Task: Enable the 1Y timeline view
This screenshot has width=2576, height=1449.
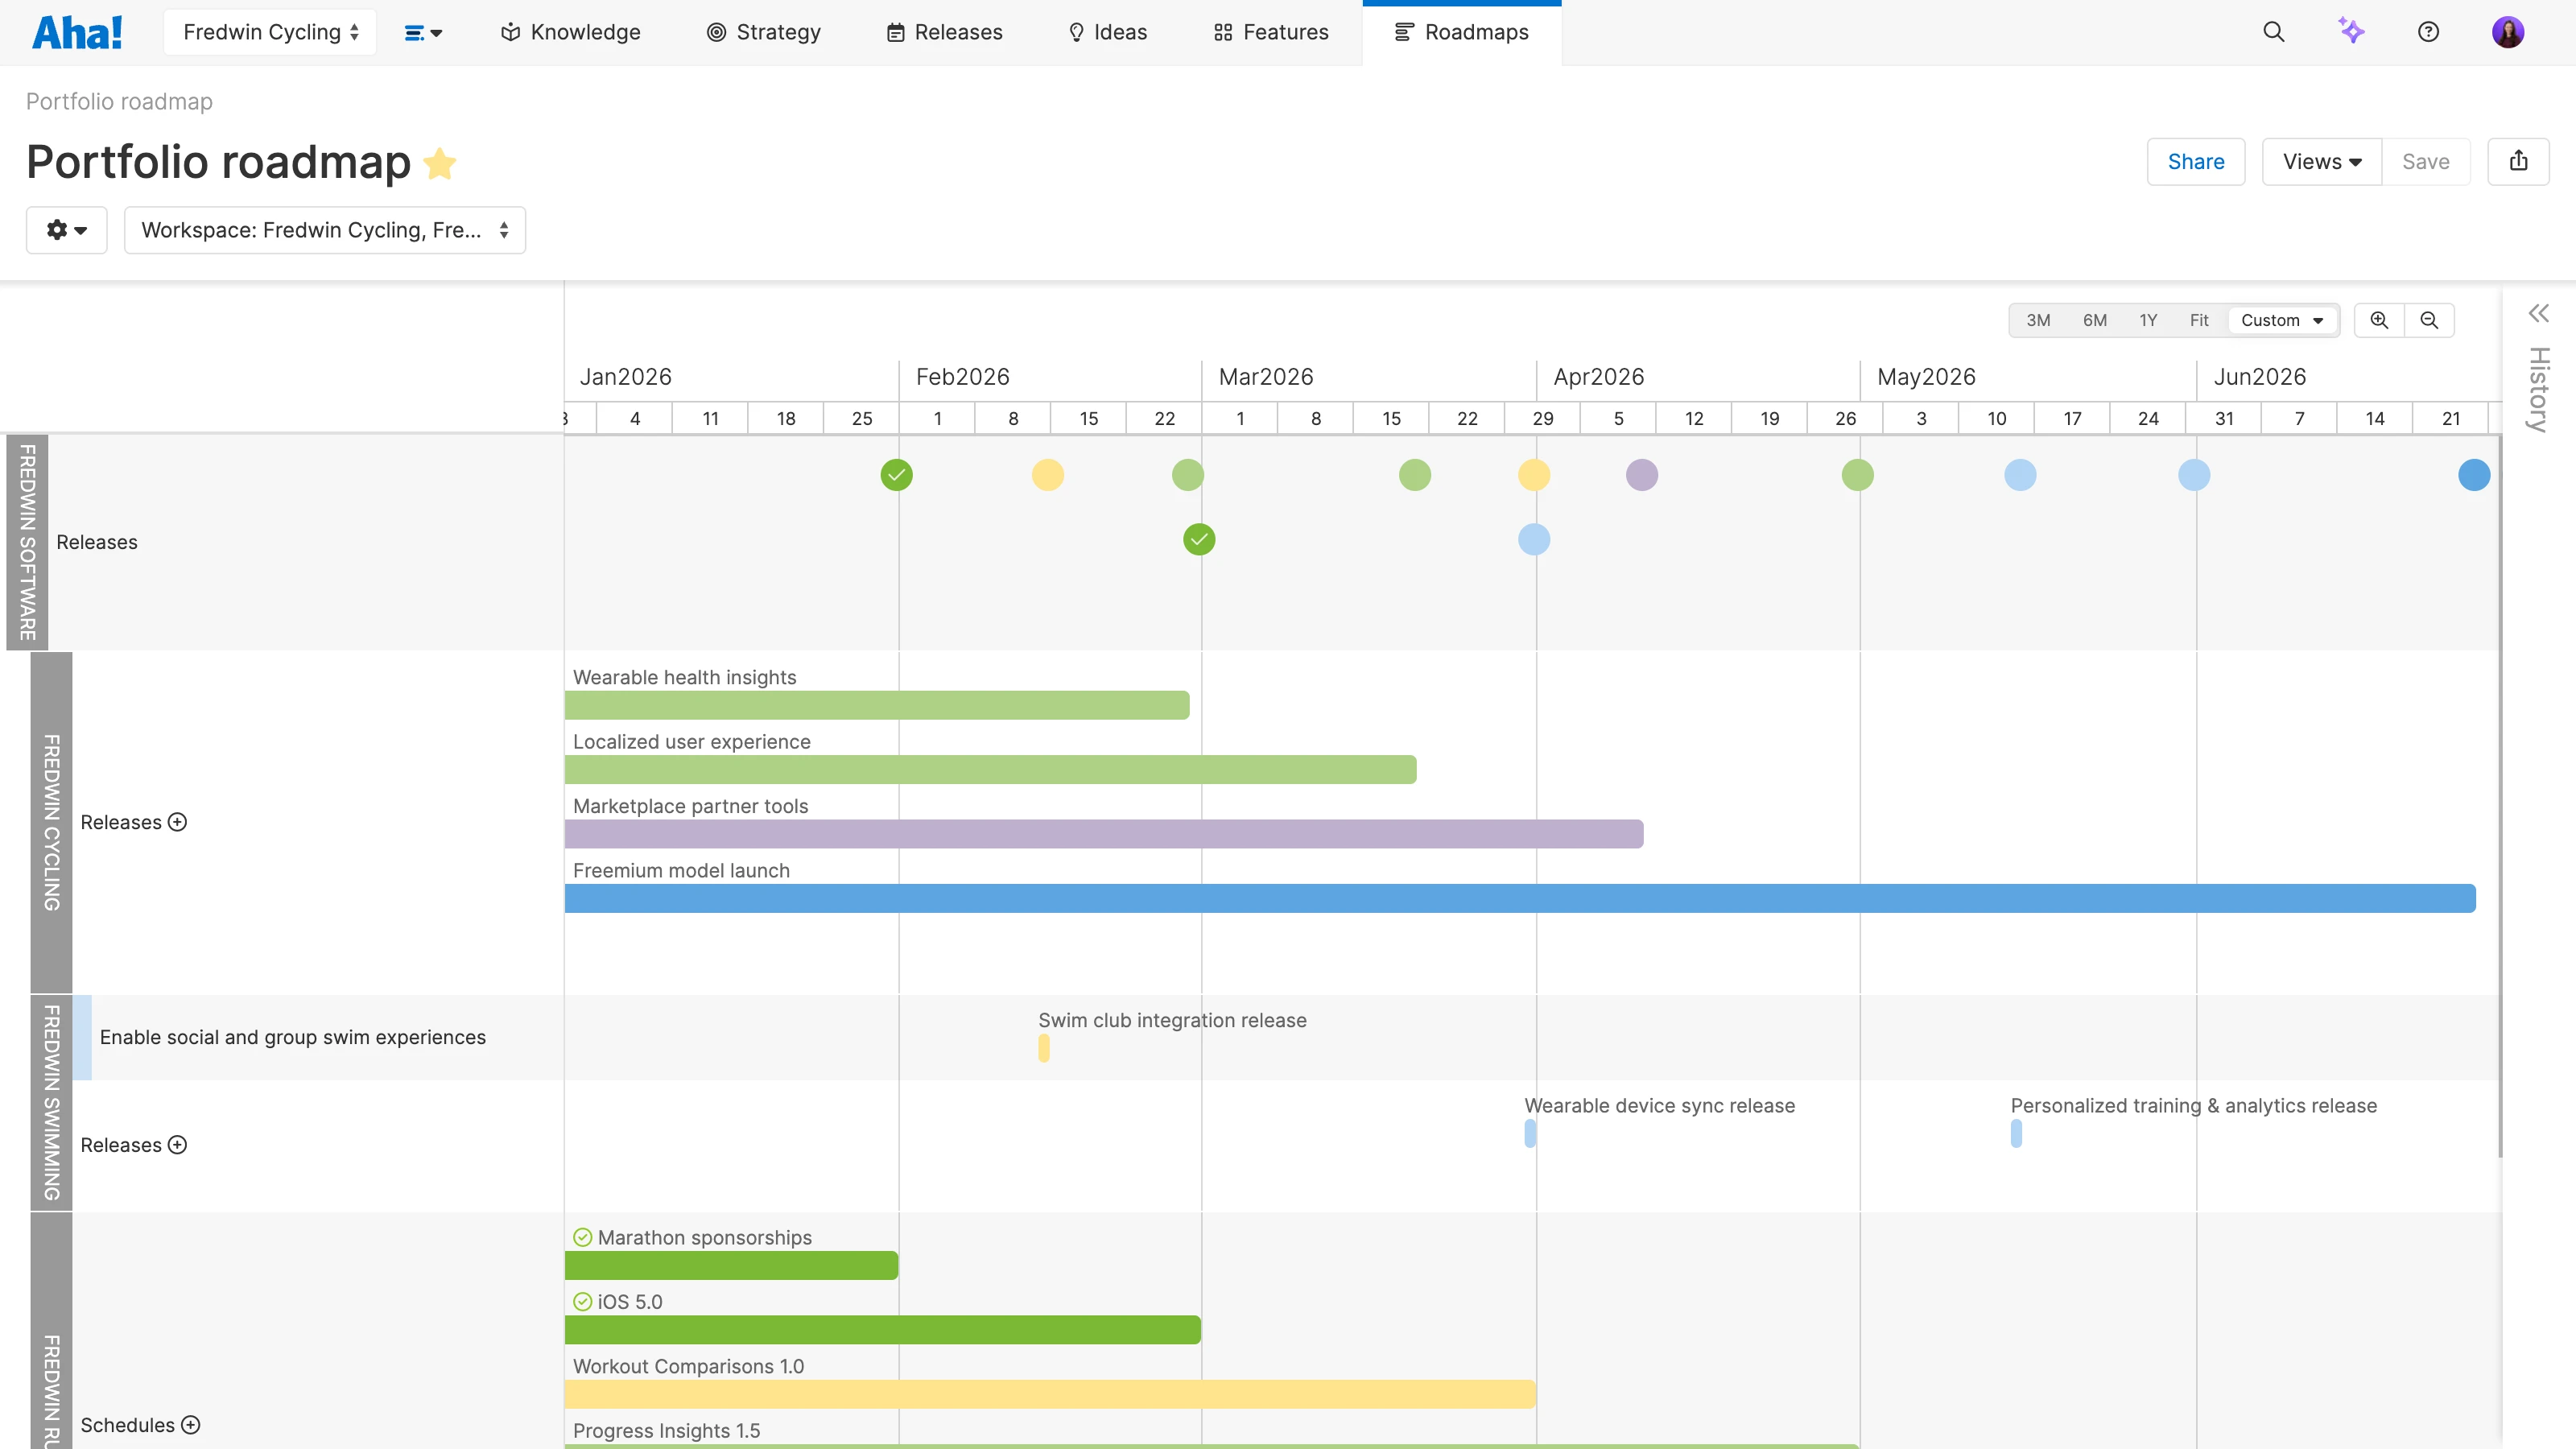Action: tap(2147, 320)
